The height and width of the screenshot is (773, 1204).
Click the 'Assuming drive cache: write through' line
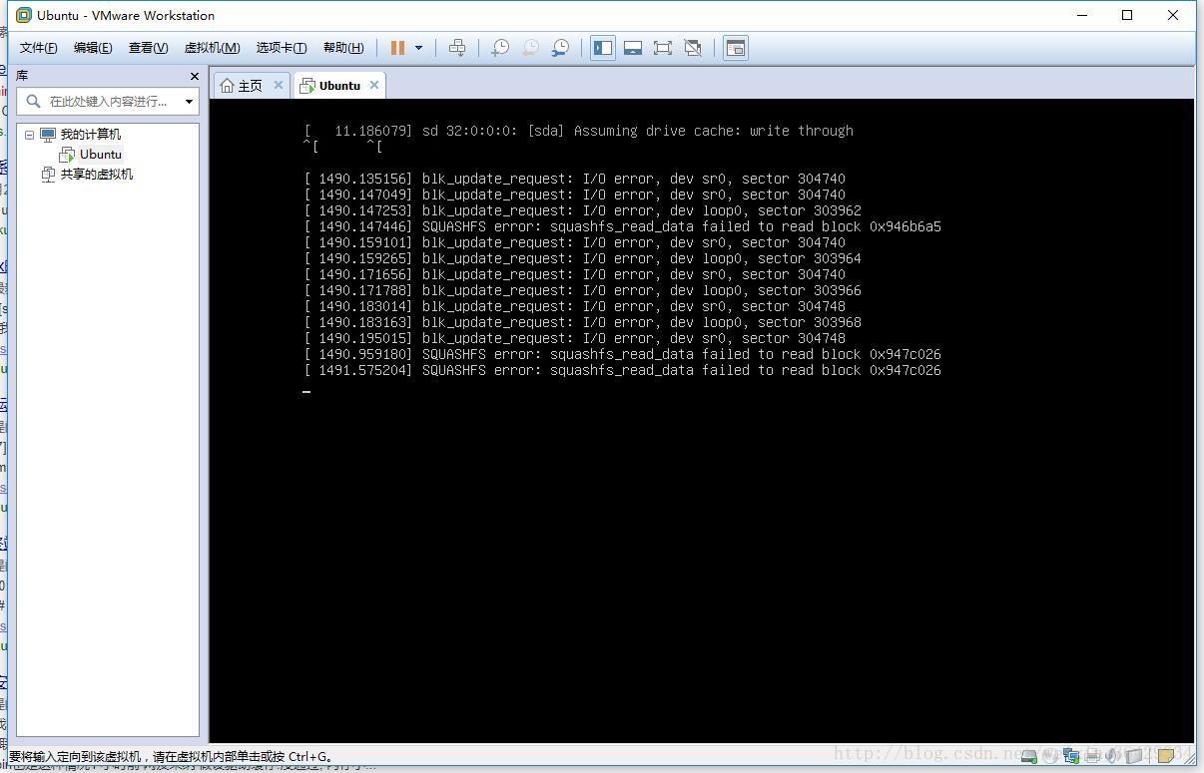pos(579,131)
